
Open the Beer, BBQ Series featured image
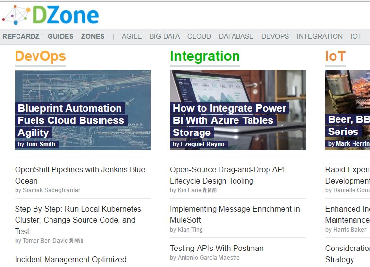pos(348,110)
